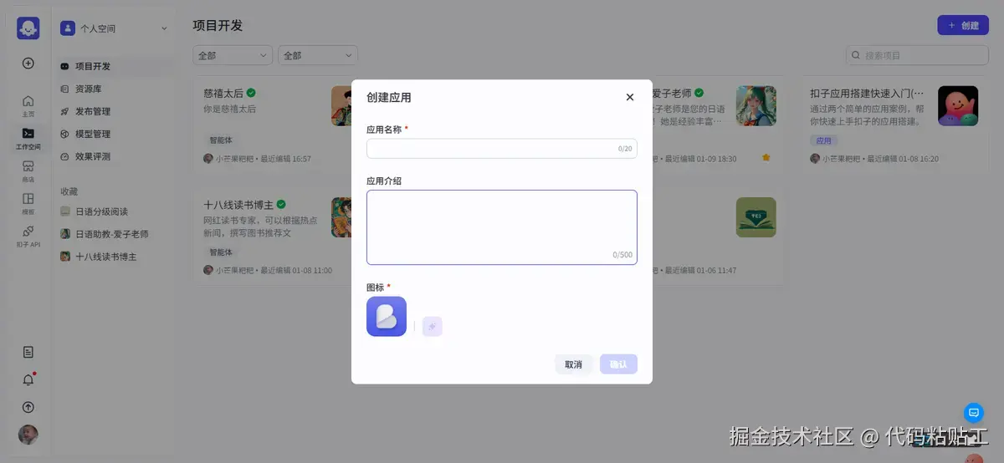Open 扣子 API in the sidebar
This screenshot has height=463, width=1004.
point(28,237)
